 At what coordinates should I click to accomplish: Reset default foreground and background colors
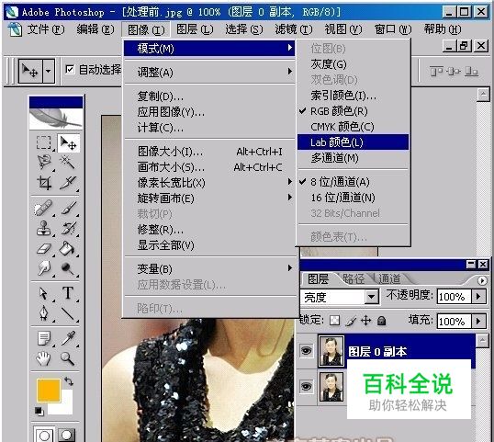pos(39,412)
